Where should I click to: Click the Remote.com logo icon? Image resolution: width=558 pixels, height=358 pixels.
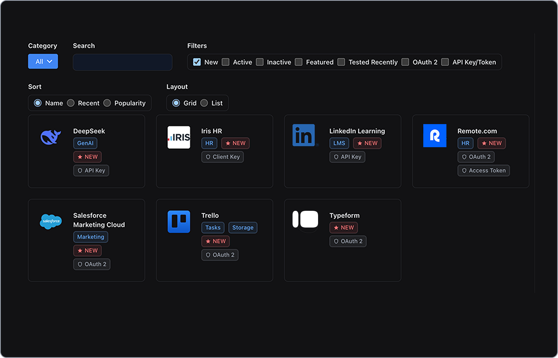click(x=434, y=135)
